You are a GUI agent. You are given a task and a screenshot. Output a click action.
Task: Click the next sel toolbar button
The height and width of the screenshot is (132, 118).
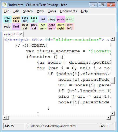coord(25,26)
